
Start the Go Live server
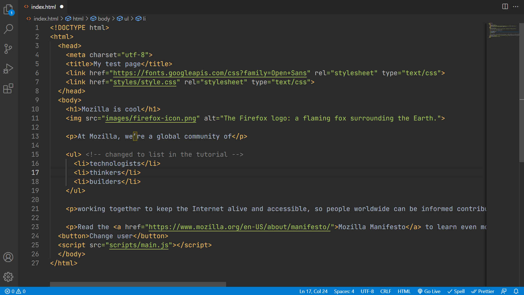pos(430,291)
